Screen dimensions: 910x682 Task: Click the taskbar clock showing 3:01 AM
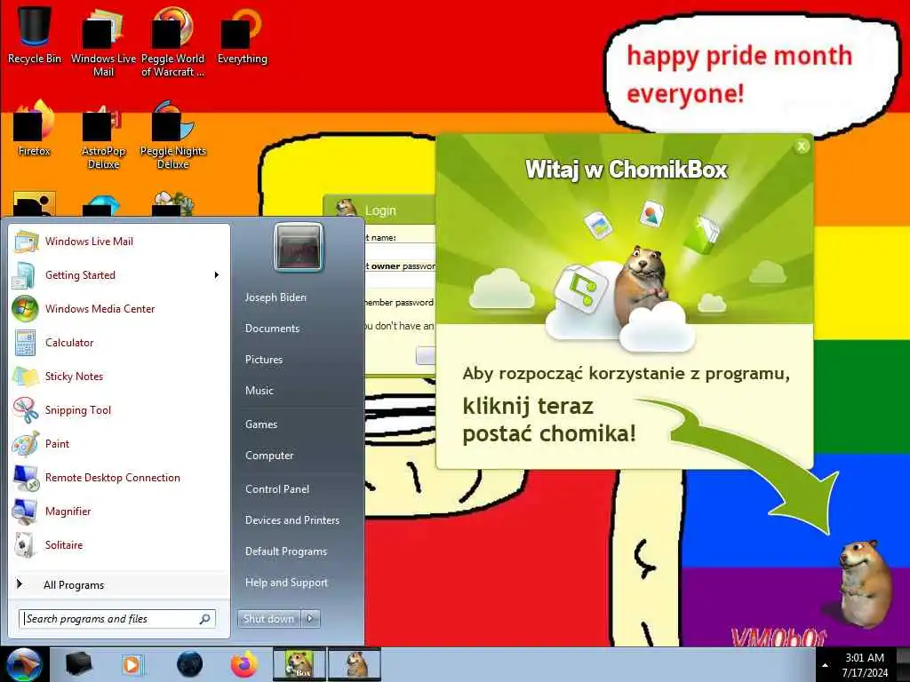pyautogui.click(x=865, y=665)
